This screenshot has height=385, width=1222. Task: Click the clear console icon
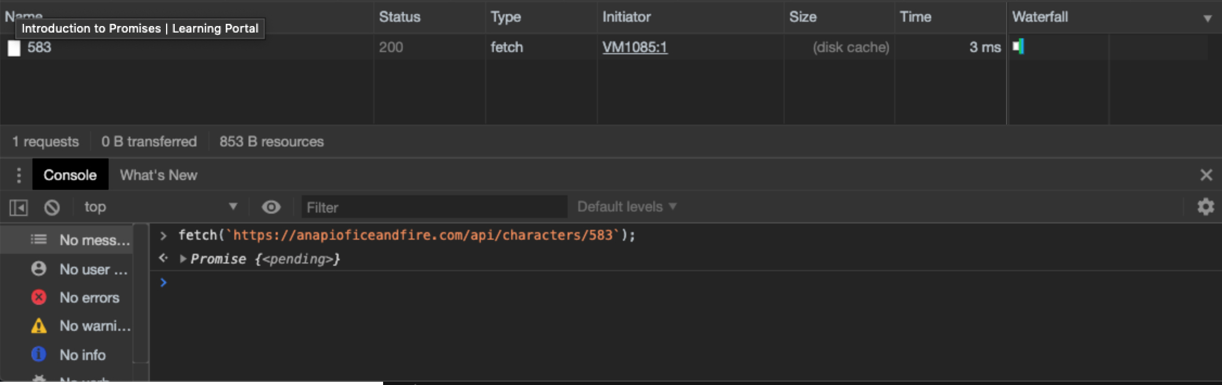(52, 207)
